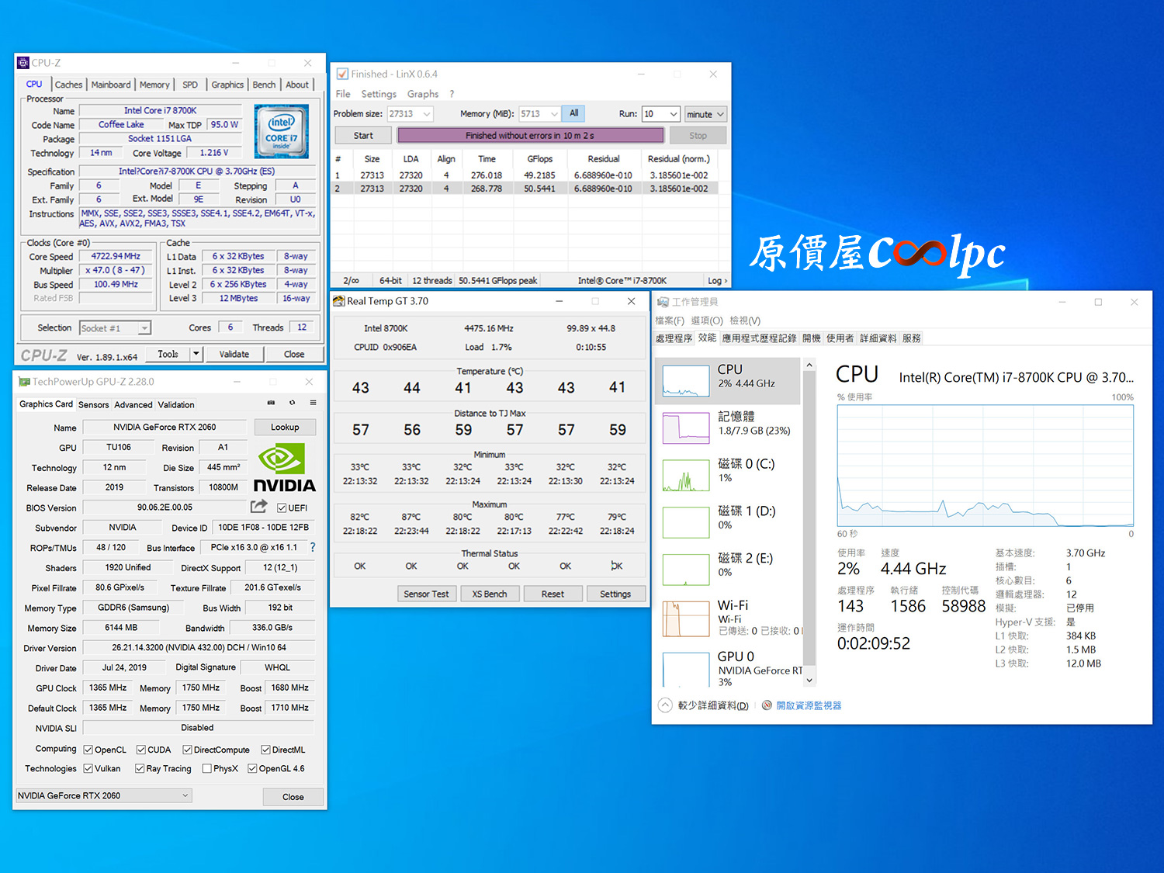Click LinX title bar app icon
1164x873 pixels.
click(x=342, y=74)
